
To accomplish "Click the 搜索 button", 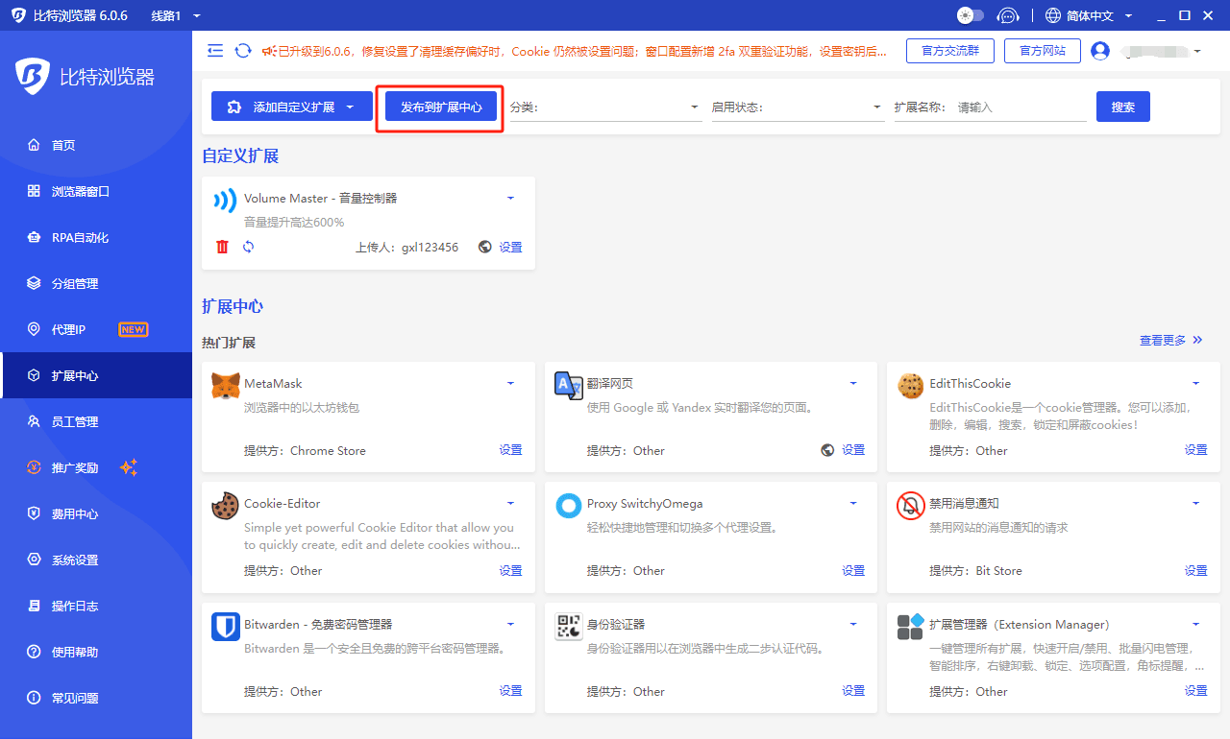I will [1123, 107].
